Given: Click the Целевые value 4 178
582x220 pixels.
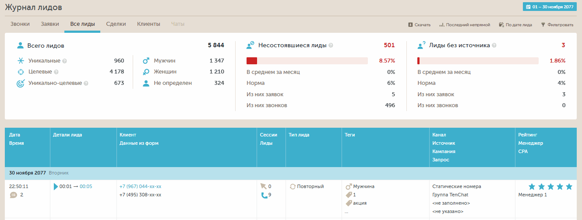Looking at the screenshot, I should tap(117, 72).
